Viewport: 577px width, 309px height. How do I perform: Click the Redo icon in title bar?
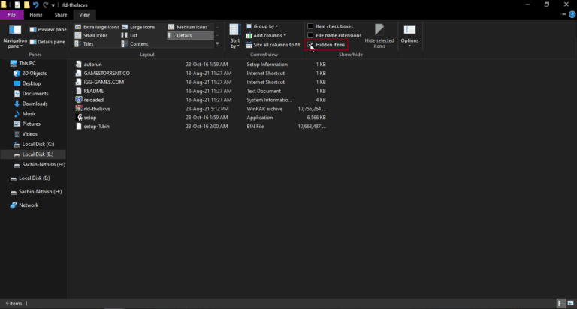(x=45, y=4)
